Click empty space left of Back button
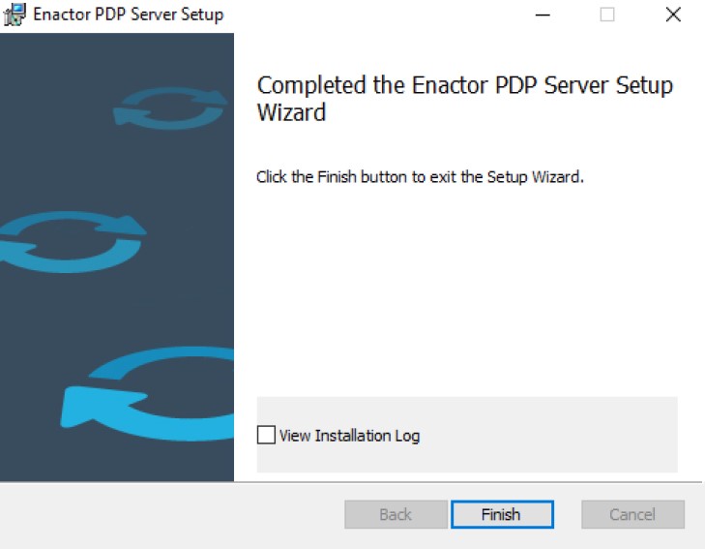 coord(174,514)
